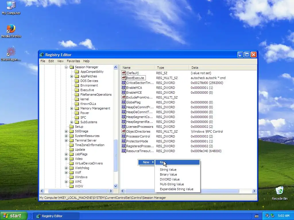Screen dimensions: 294x220
Task: Click the ObjectDirectories value icon
Action: 123,131
